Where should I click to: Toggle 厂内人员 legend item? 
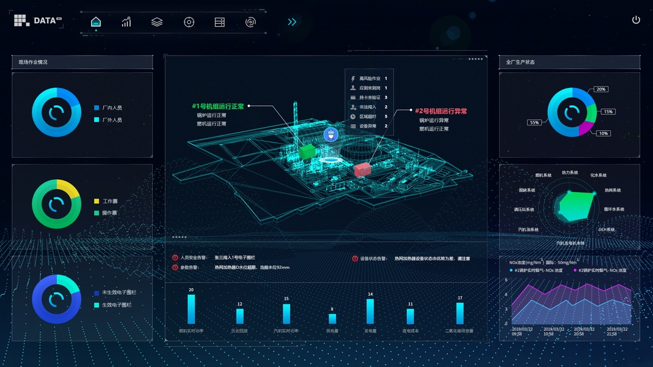tap(108, 108)
